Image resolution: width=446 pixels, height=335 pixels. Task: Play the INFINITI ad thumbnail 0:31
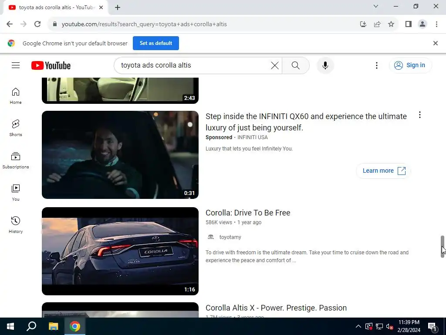pyautogui.click(x=120, y=155)
